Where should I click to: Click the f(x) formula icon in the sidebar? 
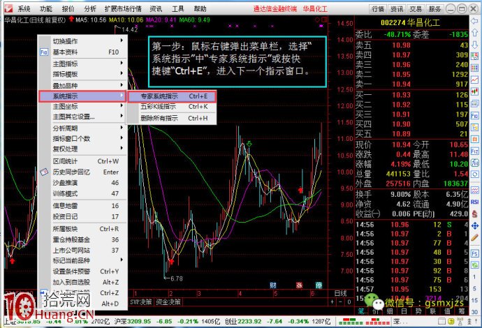pos(474,163)
